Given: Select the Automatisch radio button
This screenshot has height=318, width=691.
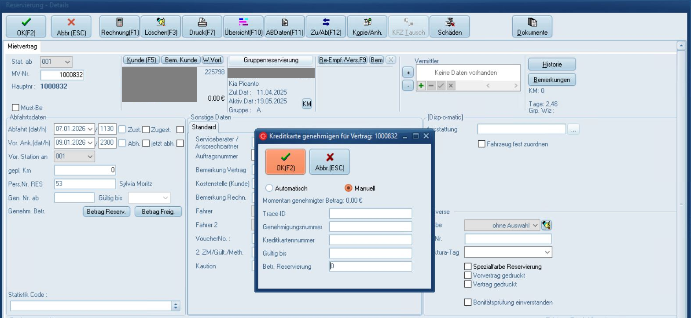Looking at the screenshot, I should [x=269, y=188].
